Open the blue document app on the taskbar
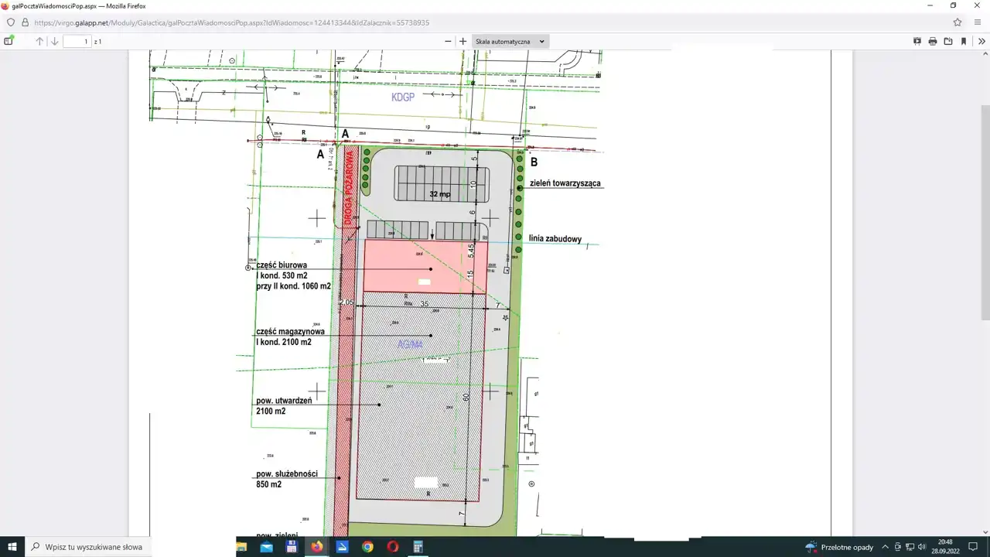The height and width of the screenshot is (557, 990). [x=342, y=547]
